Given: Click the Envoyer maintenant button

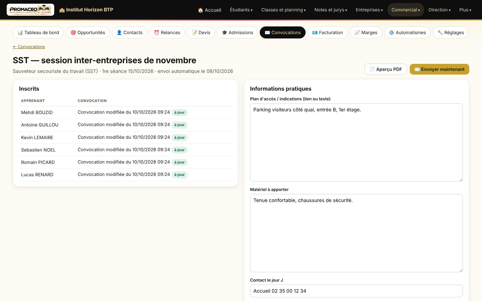Looking at the screenshot, I should point(439,69).
